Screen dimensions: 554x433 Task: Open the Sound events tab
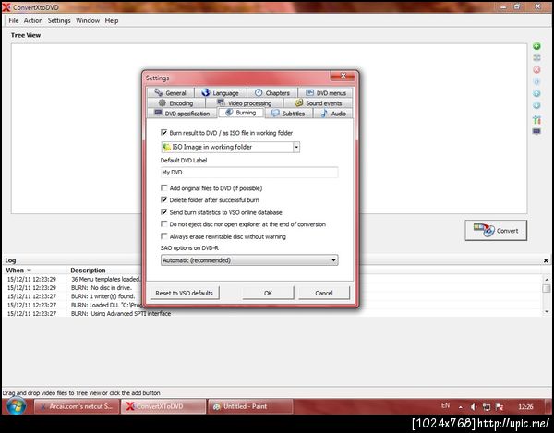(x=318, y=103)
